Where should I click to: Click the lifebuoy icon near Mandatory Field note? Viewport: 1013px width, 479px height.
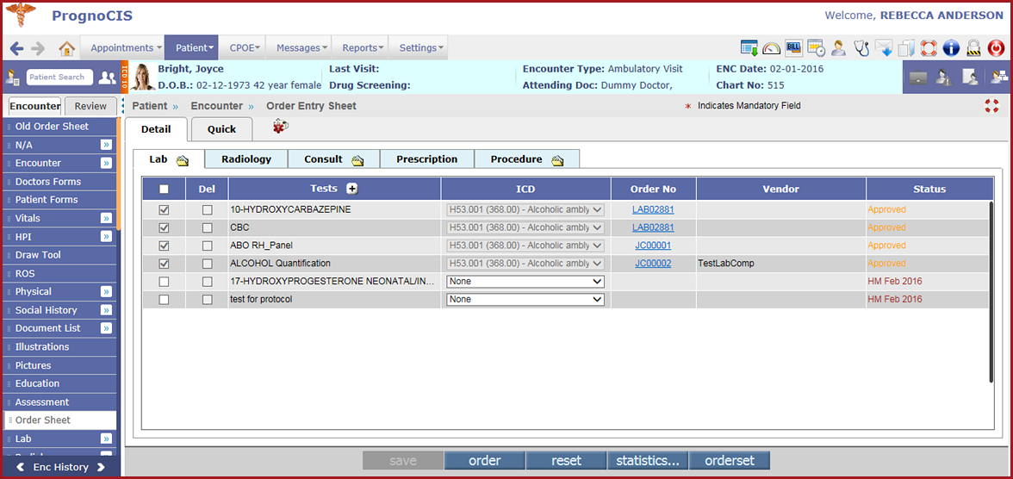[991, 105]
